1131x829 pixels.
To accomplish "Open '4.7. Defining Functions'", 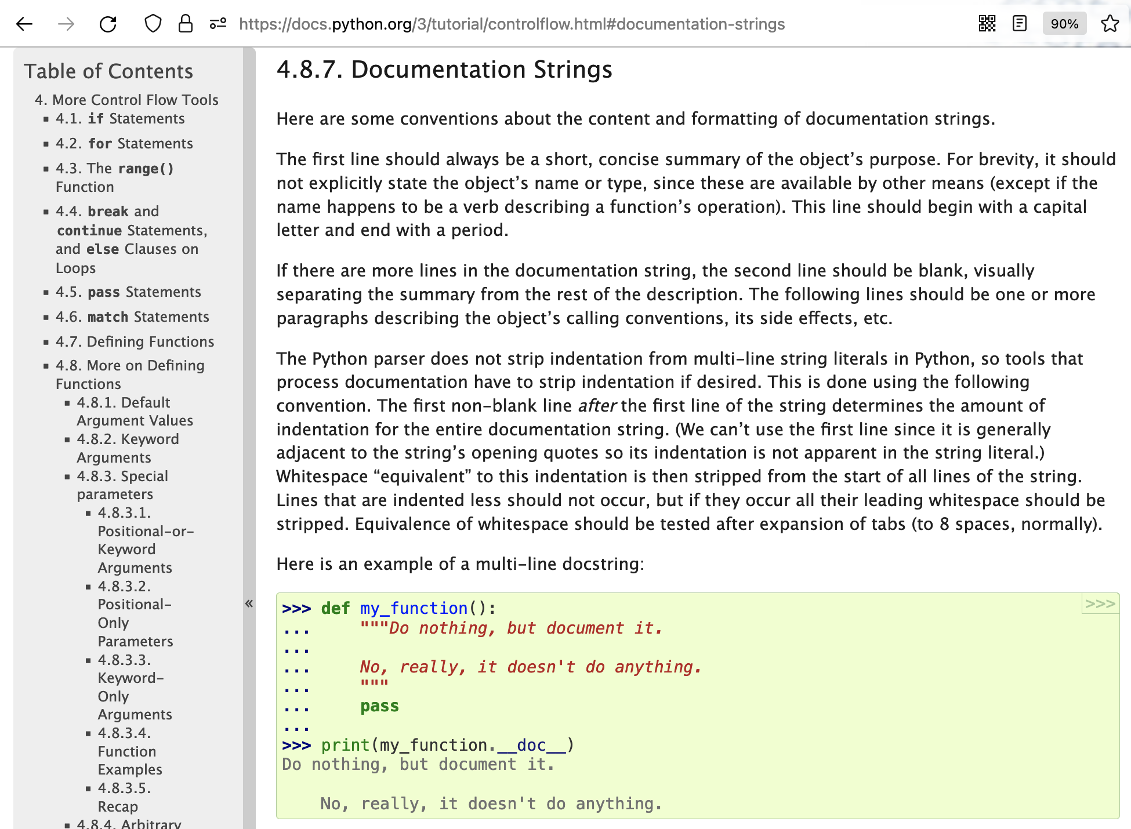I will click(135, 341).
